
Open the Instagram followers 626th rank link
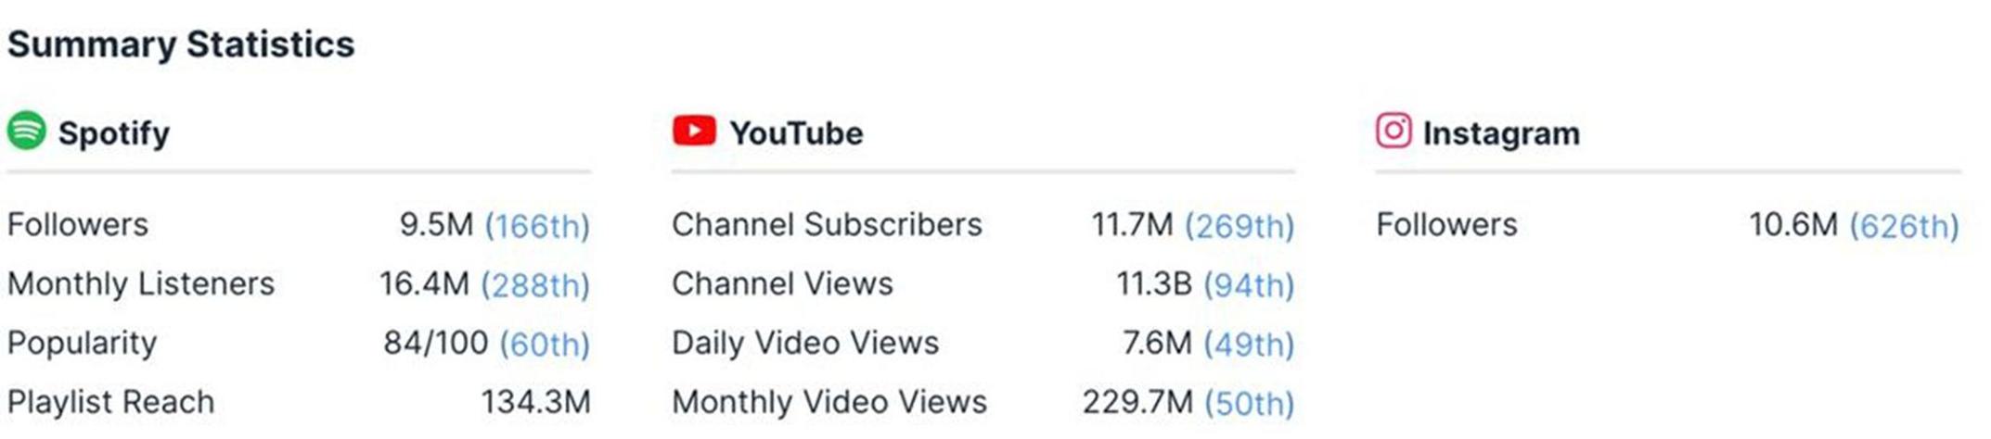[1904, 226]
